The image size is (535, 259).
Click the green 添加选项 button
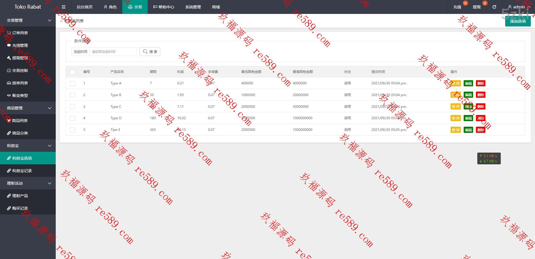coord(518,21)
